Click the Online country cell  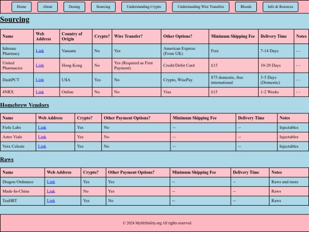76,92
